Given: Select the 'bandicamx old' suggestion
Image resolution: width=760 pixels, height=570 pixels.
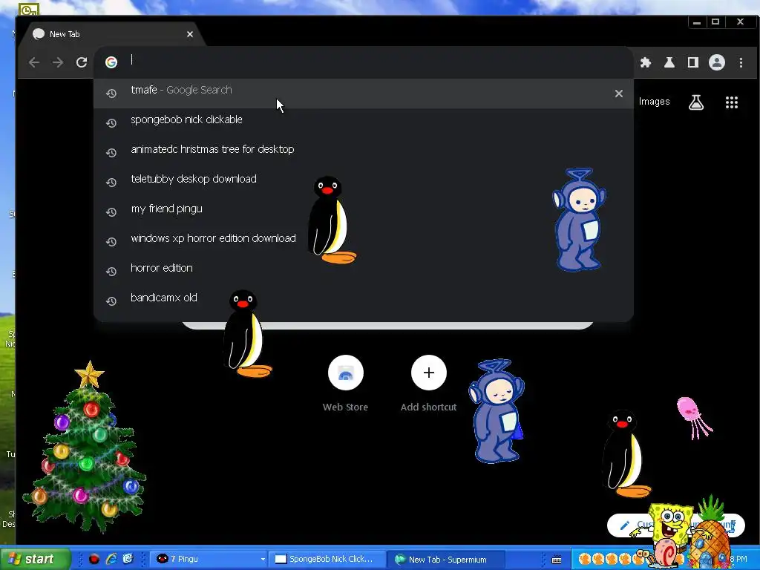Looking at the screenshot, I should click(364, 301).
